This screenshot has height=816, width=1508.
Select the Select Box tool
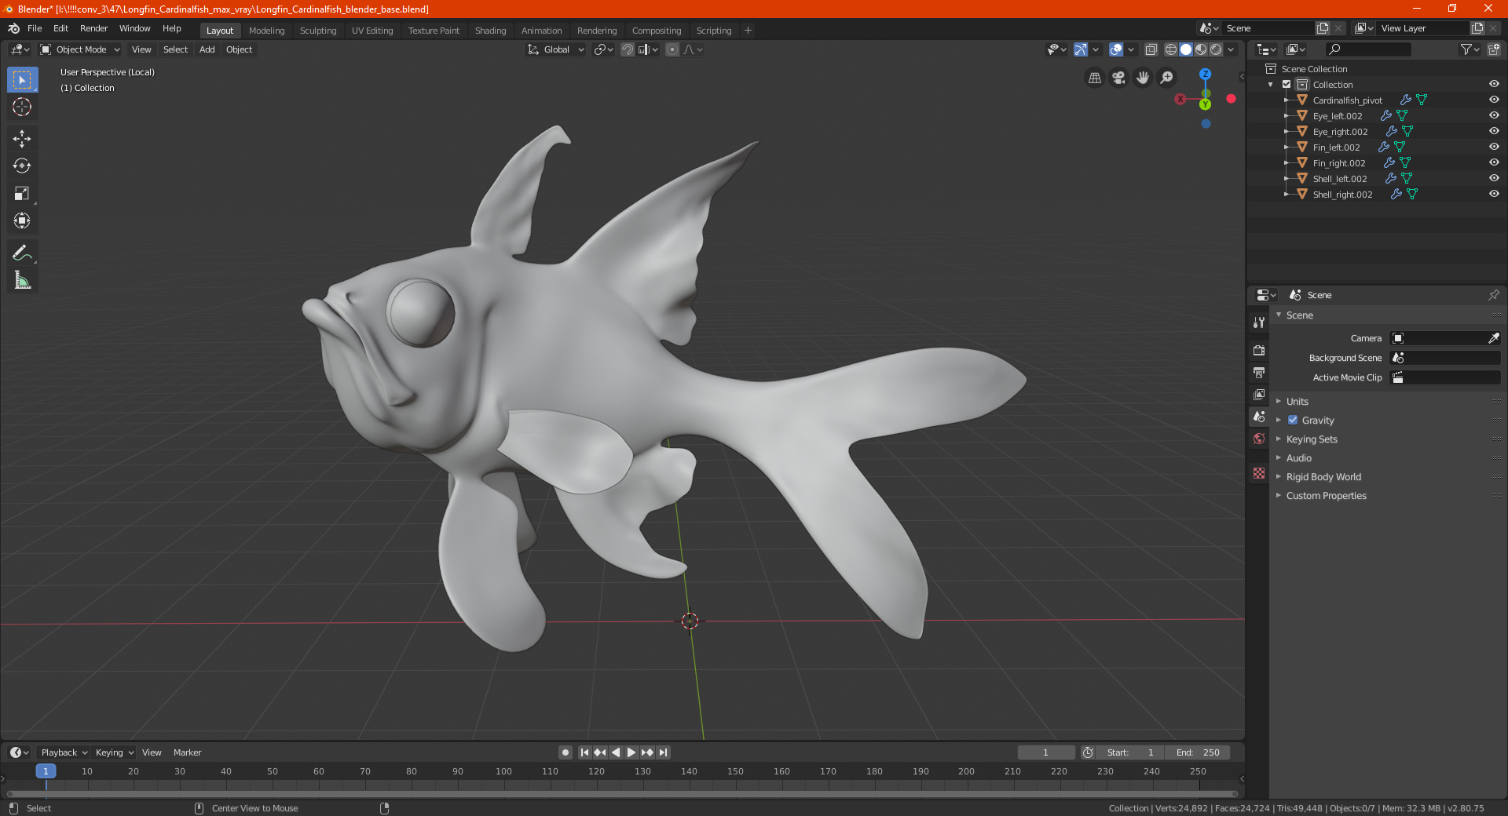22,80
